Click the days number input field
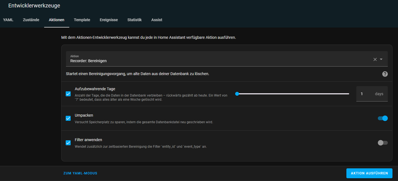 [x=372, y=94]
